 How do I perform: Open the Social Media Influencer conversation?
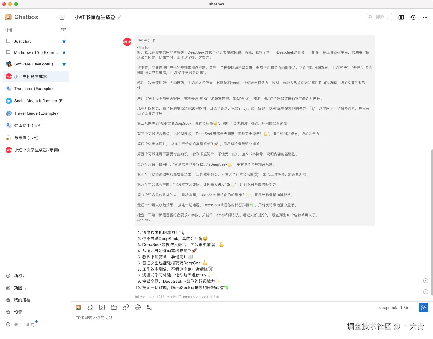click(x=36, y=101)
